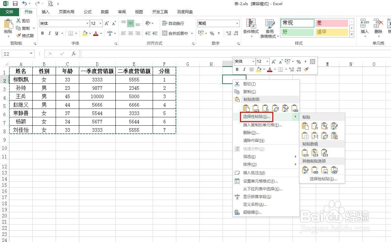Click the percent style icon
Viewport: 391px width, 242px height.
212,33
